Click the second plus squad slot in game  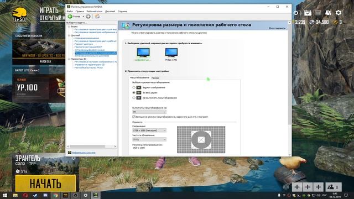point(308,187)
